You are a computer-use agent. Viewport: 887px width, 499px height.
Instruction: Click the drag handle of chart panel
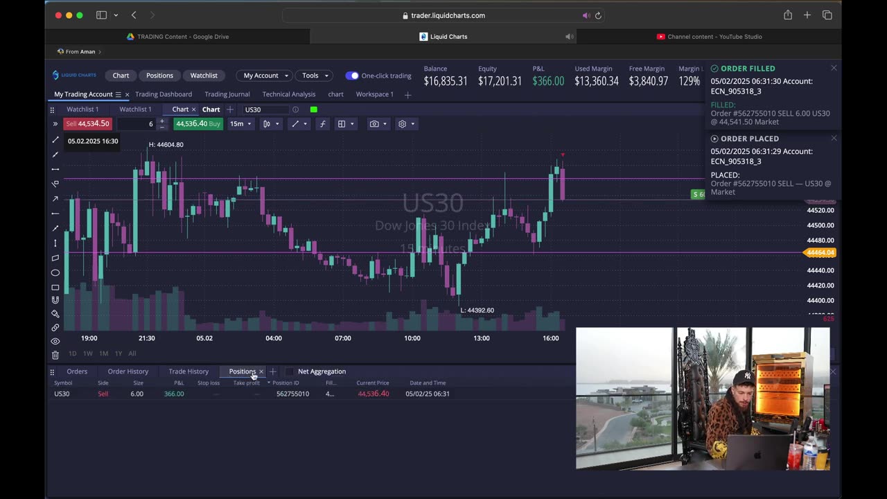pos(52,110)
